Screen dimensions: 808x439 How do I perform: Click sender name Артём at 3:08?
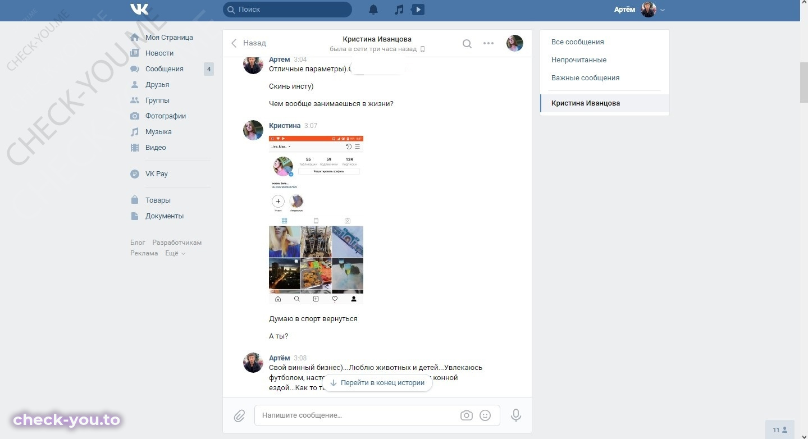pyautogui.click(x=280, y=358)
